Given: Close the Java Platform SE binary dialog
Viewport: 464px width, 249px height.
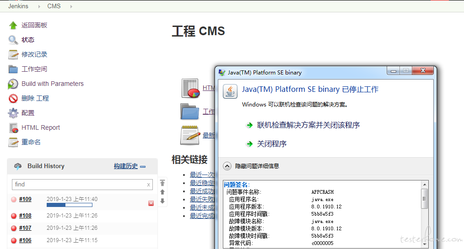Looking at the screenshot, I should tap(423, 71).
